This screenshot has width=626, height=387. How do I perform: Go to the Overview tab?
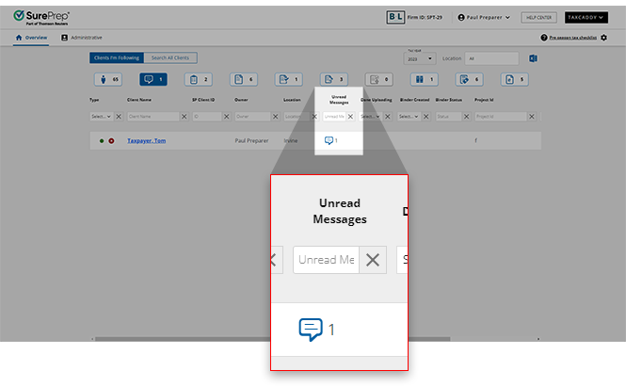click(31, 38)
